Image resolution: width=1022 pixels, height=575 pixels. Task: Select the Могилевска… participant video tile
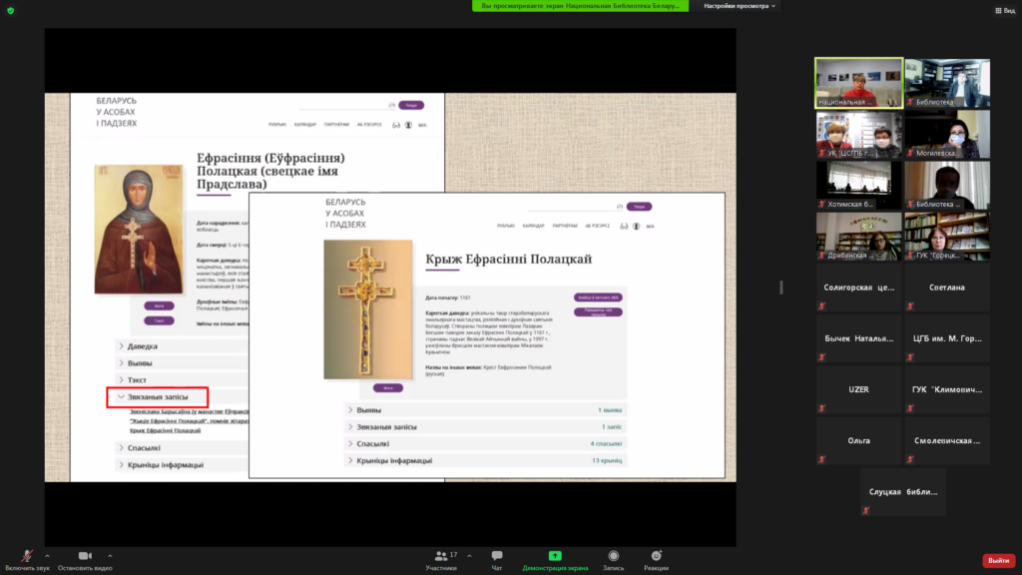947,135
